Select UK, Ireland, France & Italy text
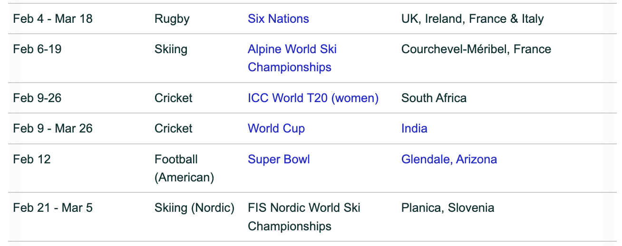 472,19
